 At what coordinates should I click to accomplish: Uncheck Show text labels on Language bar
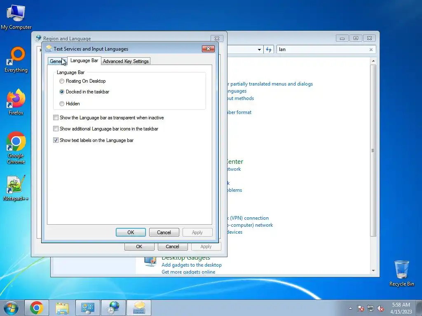[56, 140]
